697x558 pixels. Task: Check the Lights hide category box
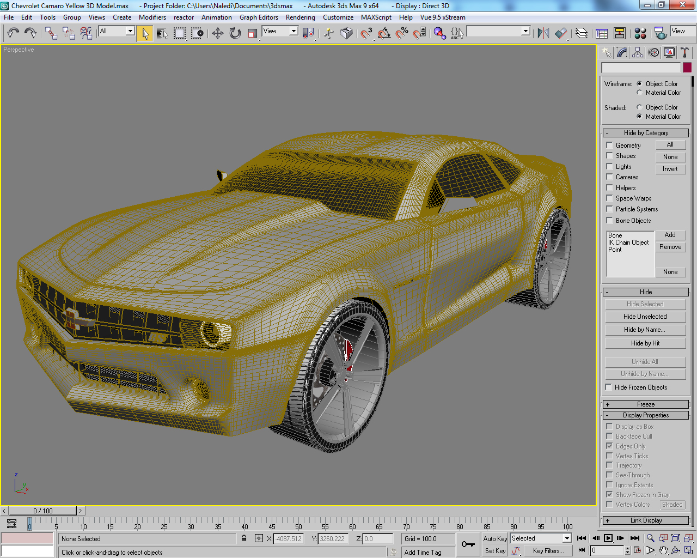(x=609, y=167)
